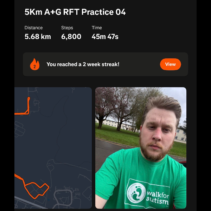Click the walk for autism footprint logo
Screen dimensions: 211x211
pyautogui.click(x=136, y=193)
